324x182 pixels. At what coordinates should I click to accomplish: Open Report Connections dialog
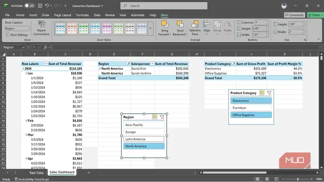point(41,28)
